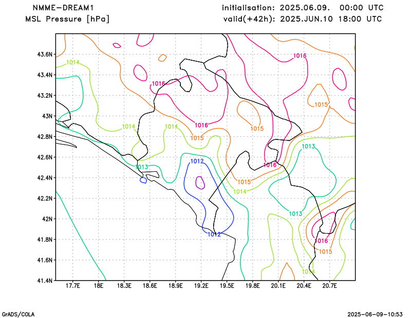Click the 2025-06-09-10:53 timestamp
The image size is (411, 318).
pos(375,314)
